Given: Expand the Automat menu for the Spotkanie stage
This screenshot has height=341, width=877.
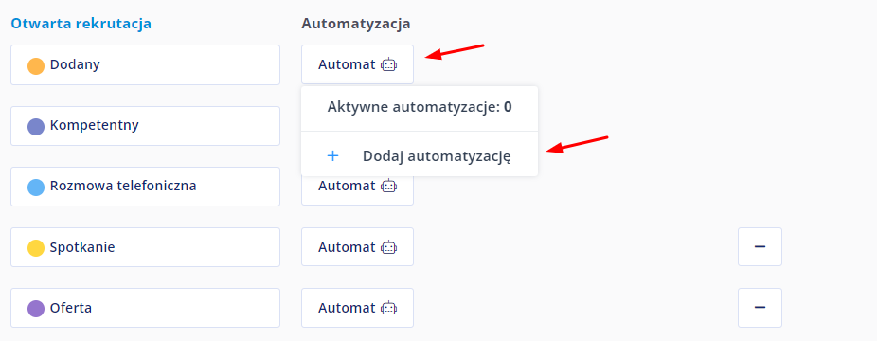Looking at the screenshot, I should (357, 246).
